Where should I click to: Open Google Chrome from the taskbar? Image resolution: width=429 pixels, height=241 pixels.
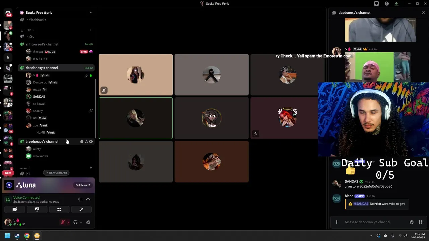27,236
